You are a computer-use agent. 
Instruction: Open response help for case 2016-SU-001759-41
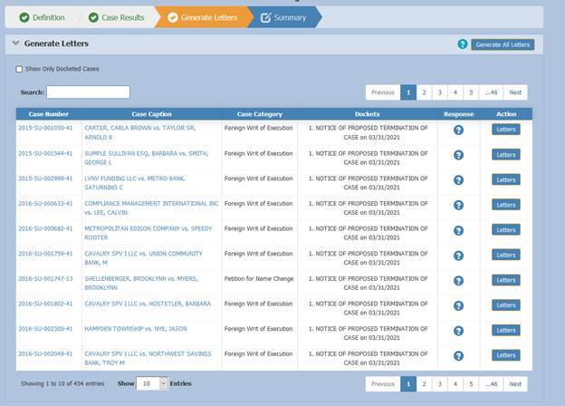coord(458,256)
